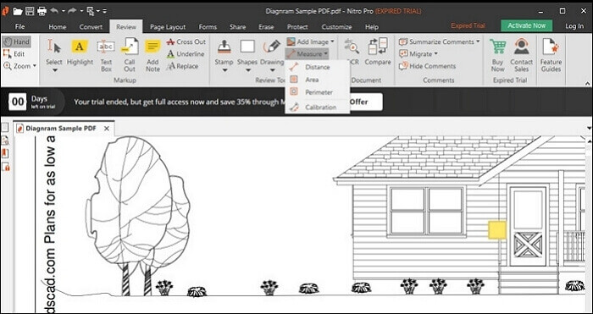Toggle Hide Comments
593x314 pixels.
427,66
